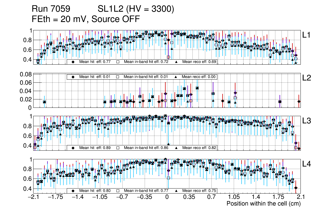Image resolution: width=334 pixels, height=215 pixels.
Task: Click the open square marker beside 'in-band hit eff: 0.72'
Action: (x=118, y=62)
